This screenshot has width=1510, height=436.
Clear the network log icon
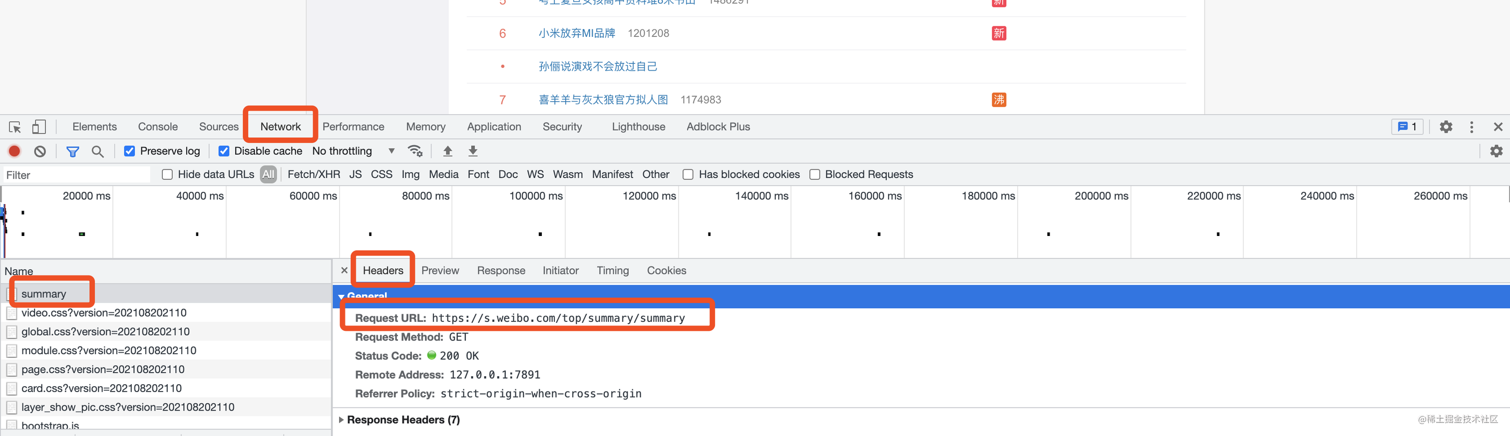tap(40, 152)
